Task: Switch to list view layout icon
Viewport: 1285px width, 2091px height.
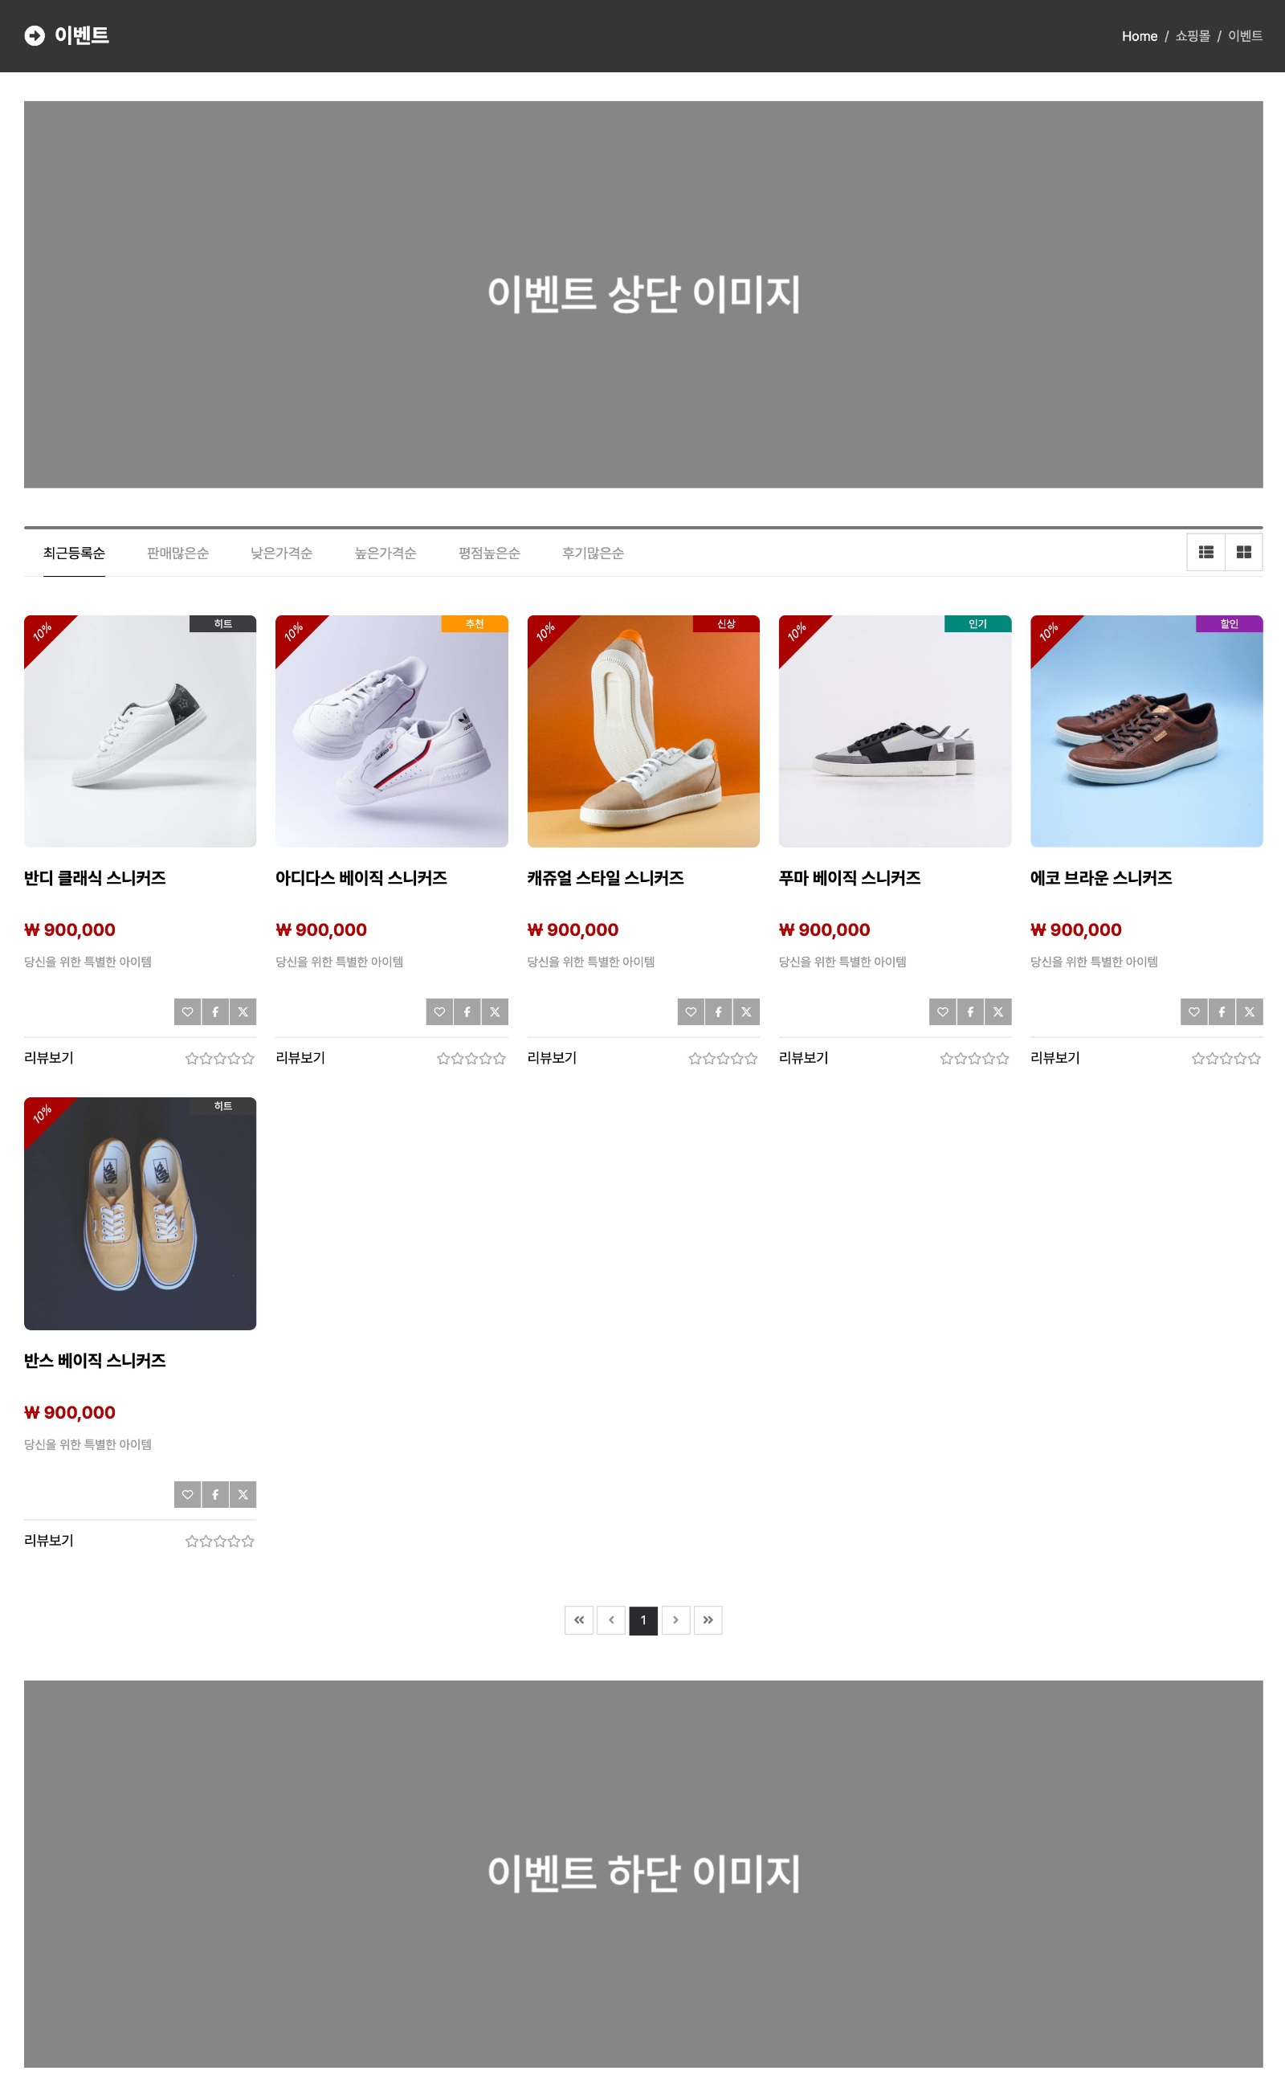Action: click(1205, 553)
